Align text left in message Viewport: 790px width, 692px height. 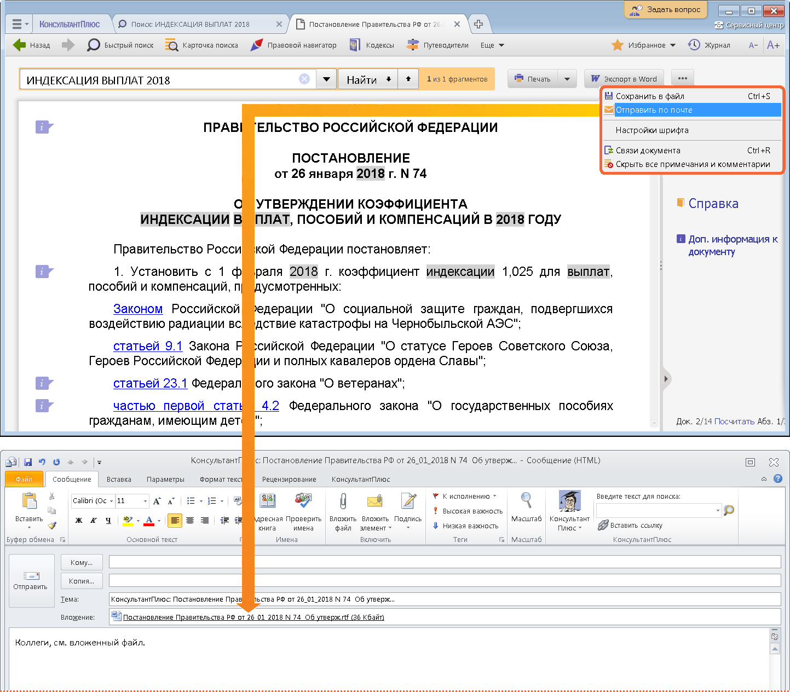pos(175,520)
